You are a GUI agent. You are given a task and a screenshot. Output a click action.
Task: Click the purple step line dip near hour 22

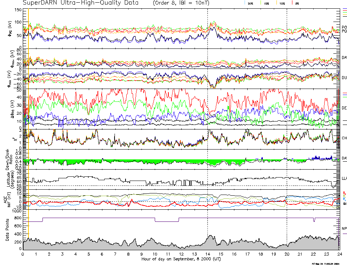pyautogui.click(x=314, y=220)
